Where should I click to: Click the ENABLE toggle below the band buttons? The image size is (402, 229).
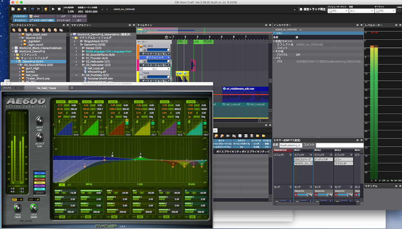click(x=40, y=193)
